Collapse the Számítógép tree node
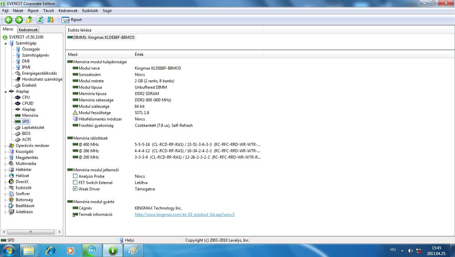This screenshot has height=257, width=455. pyautogui.click(x=5, y=43)
